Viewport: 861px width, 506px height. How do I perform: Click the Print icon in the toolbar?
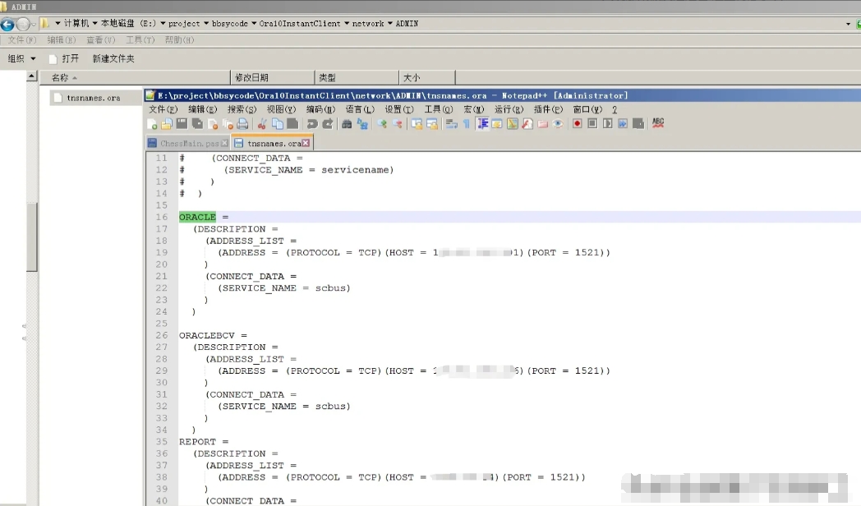coord(242,124)
